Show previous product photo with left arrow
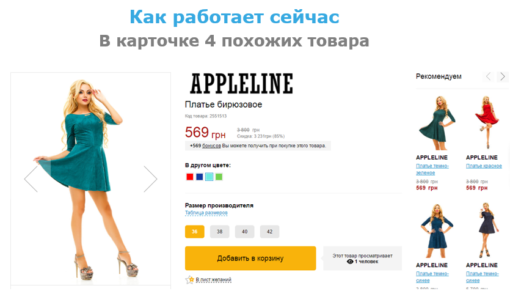The image size is (510, 291). tap(31, 179)
